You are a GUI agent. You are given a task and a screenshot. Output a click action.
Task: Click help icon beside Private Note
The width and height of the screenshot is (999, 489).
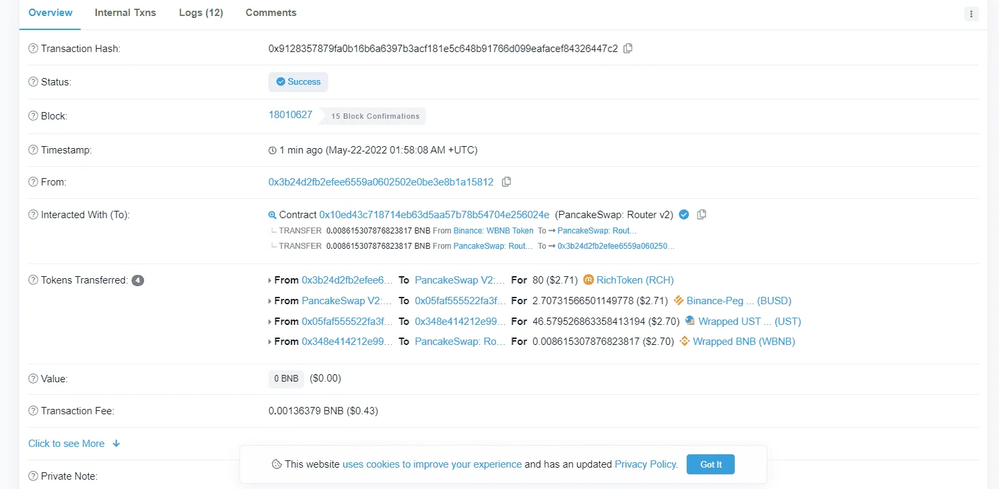point(33,476)
